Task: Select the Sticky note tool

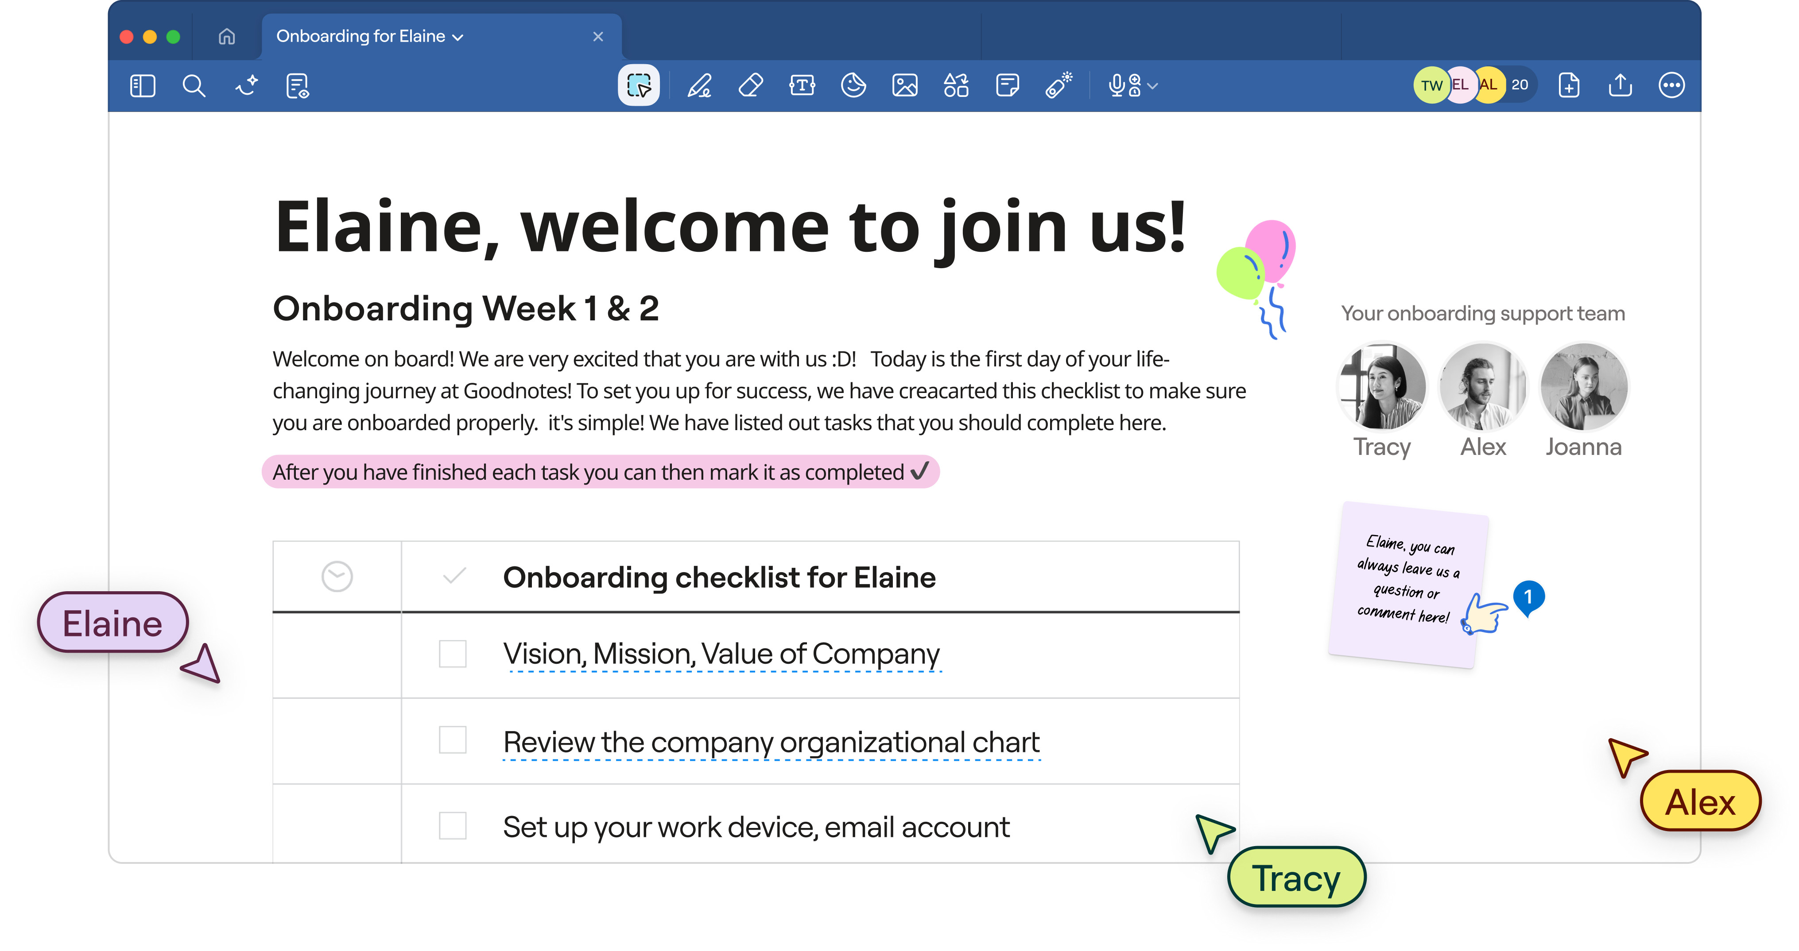Action: tap(1007, 86)
